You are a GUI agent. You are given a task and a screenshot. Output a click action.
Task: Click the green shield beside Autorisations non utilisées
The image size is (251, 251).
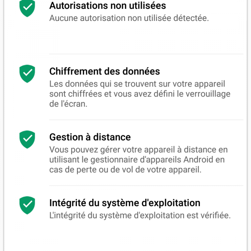coord(28,8)
